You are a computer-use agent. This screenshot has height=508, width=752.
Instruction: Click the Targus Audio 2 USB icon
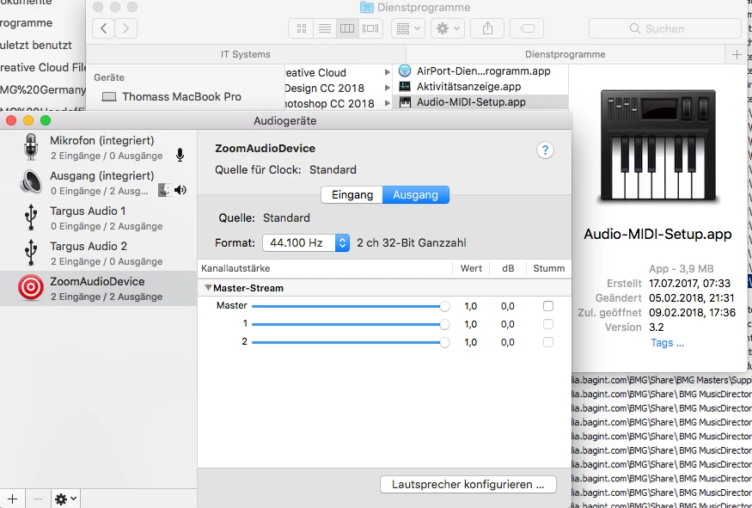point(31,253)
